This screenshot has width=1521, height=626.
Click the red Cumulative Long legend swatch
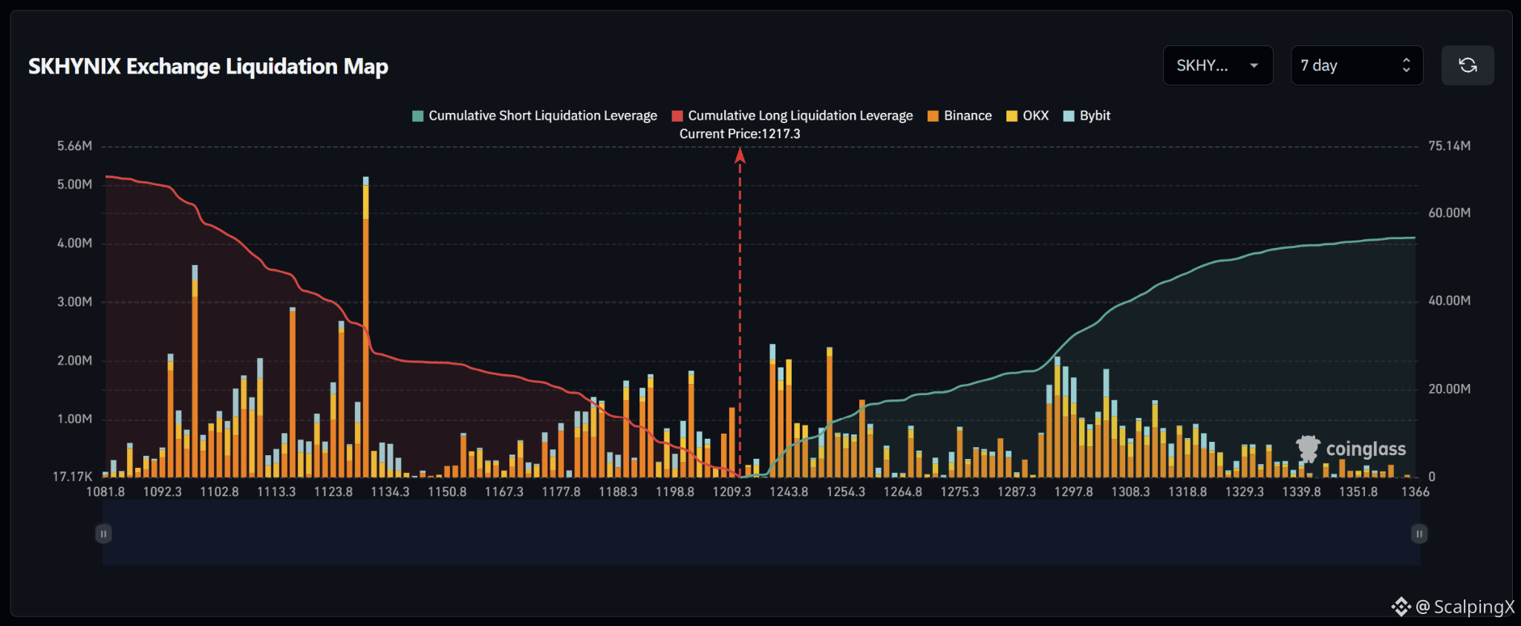pos(677,116)
